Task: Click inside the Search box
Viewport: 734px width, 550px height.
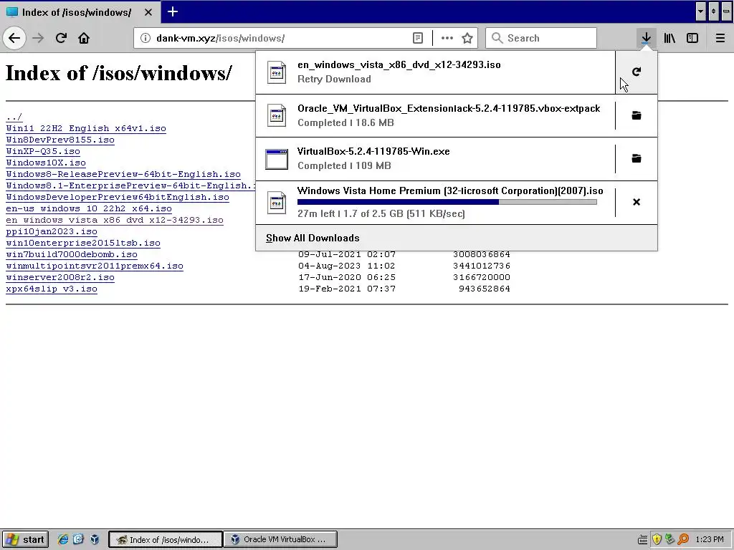Action: click(x=541, y=39)
